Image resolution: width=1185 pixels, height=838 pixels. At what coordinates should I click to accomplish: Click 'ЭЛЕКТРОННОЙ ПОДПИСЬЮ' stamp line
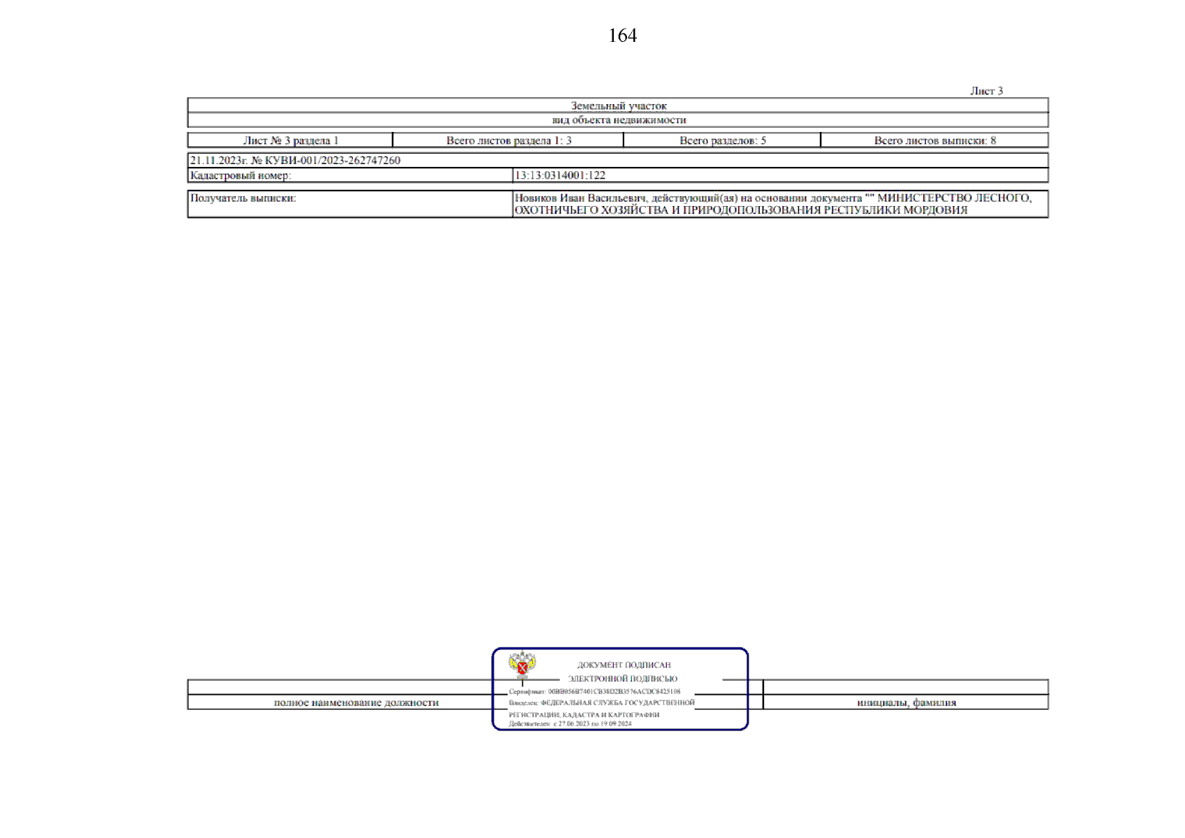tap(622, 679)
